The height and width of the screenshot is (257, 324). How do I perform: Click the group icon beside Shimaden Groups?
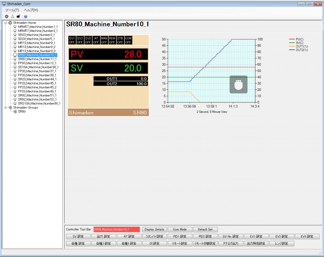click(10, 107)
